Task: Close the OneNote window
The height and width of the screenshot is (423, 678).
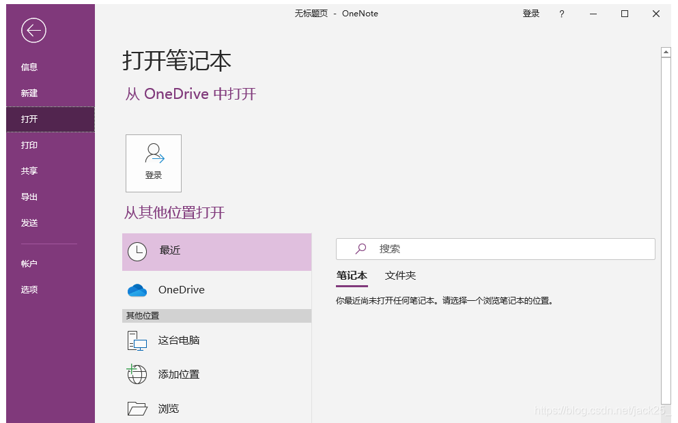Action: point(656,14)
